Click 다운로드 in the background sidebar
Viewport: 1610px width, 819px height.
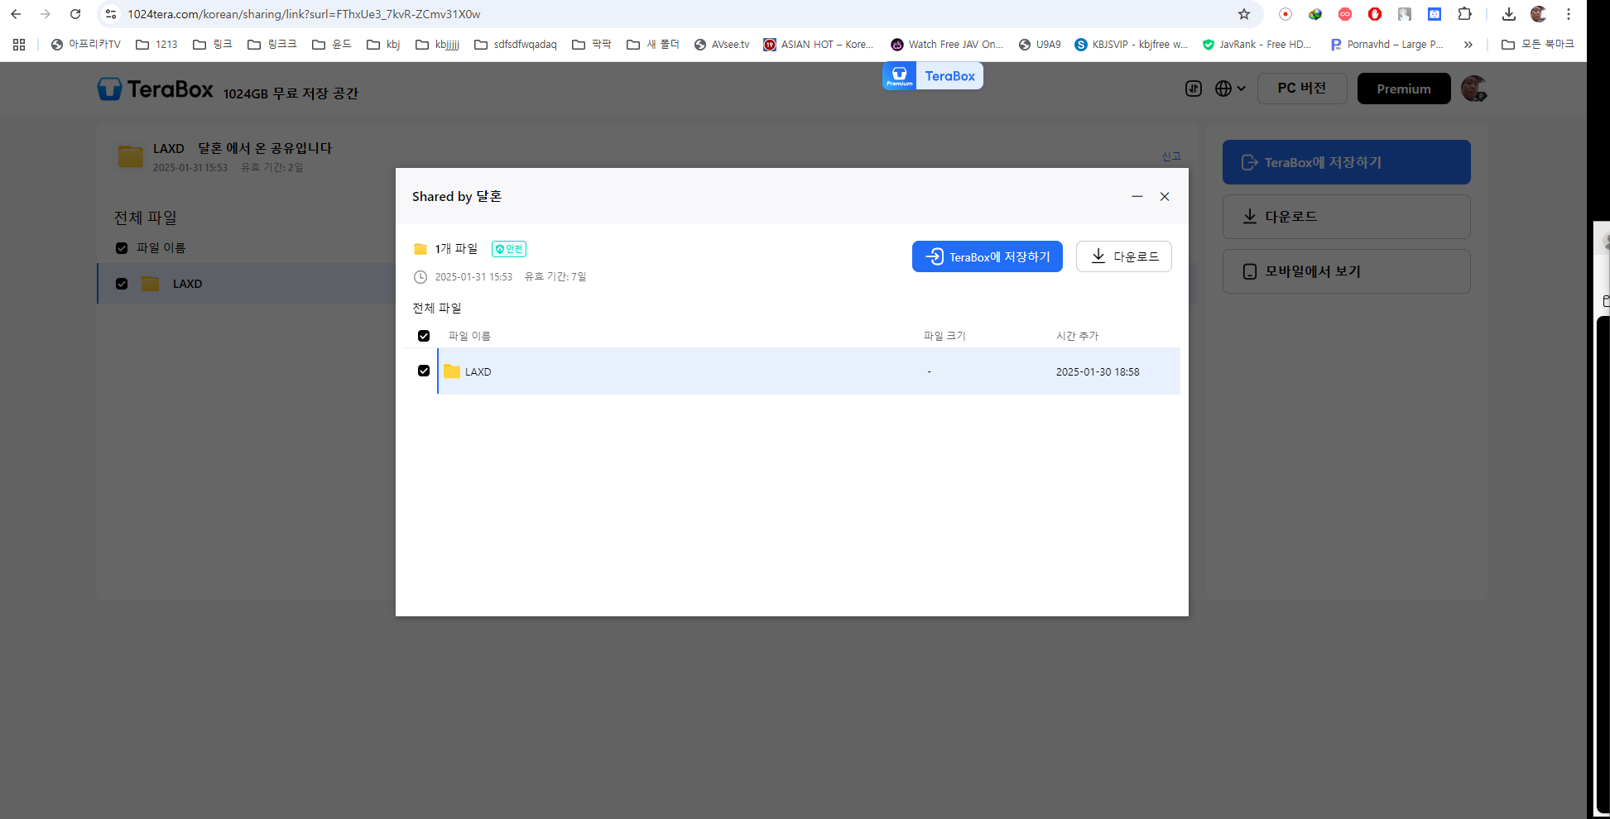[x=1347, y=217]
